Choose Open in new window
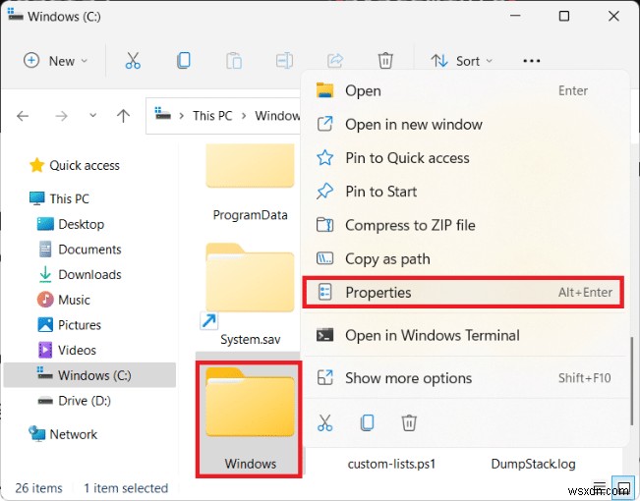The width and height of the screenshot is (640, 501). (465, 124)
